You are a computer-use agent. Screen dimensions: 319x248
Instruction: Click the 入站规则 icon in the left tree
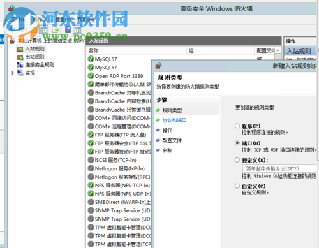(x=20, y=49)
